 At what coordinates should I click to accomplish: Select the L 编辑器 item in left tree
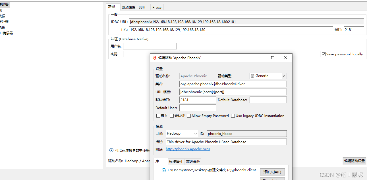[6, 33]
